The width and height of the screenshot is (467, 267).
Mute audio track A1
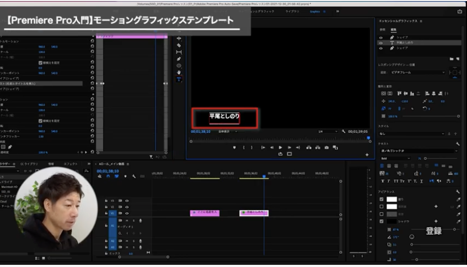pos(127,221)
